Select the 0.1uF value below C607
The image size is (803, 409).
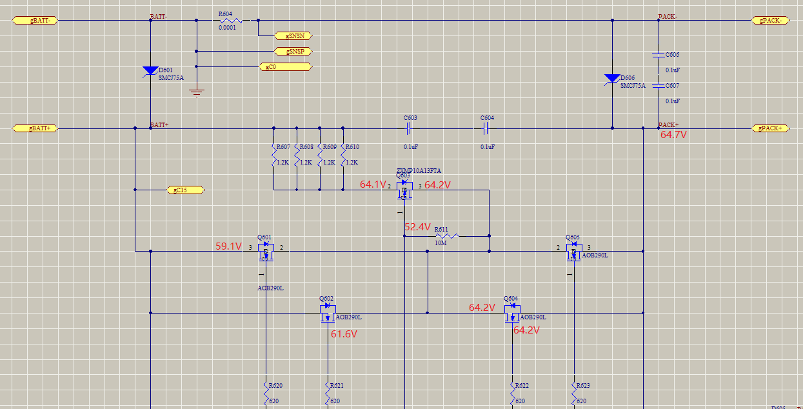pos(673,101)
